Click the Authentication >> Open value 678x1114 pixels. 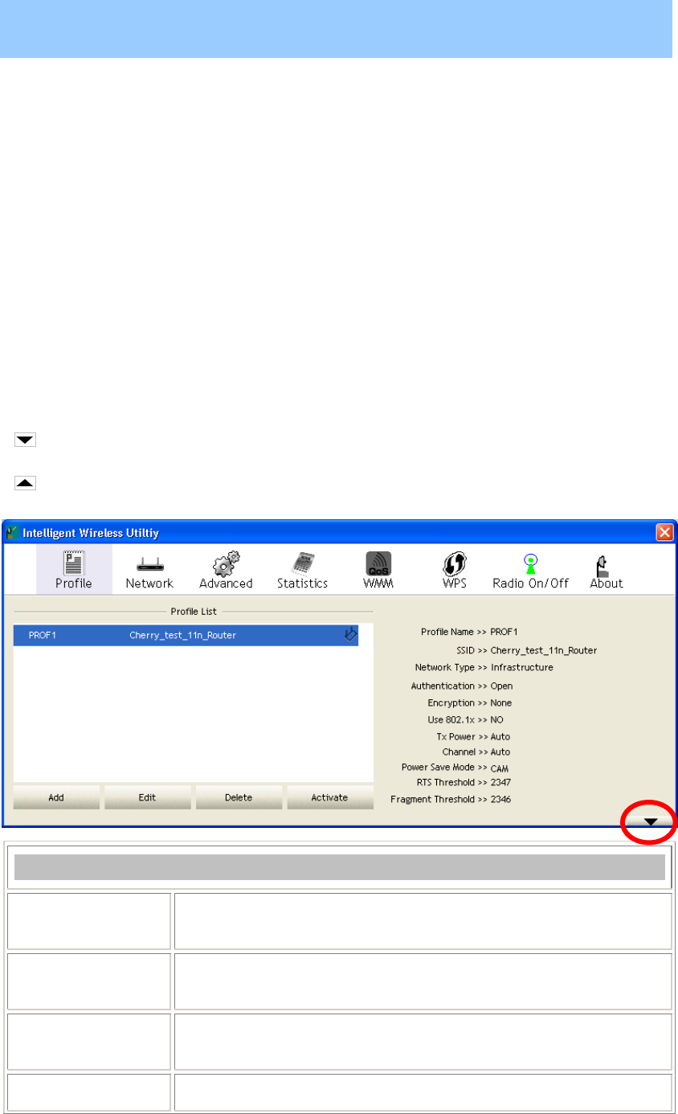point(501,686)
